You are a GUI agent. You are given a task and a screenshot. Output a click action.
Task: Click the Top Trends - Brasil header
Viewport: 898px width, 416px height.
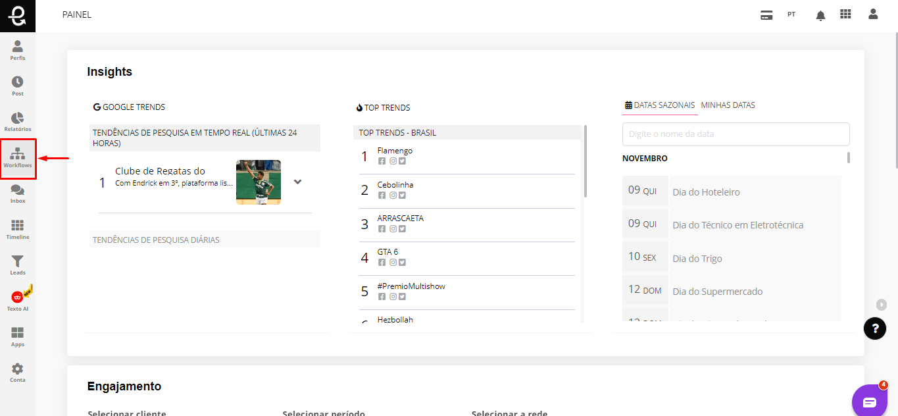point(467,132)
